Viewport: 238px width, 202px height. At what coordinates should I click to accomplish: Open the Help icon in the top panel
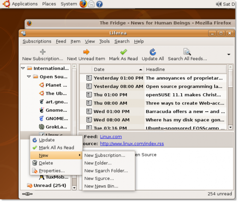(x=99, y=4)
